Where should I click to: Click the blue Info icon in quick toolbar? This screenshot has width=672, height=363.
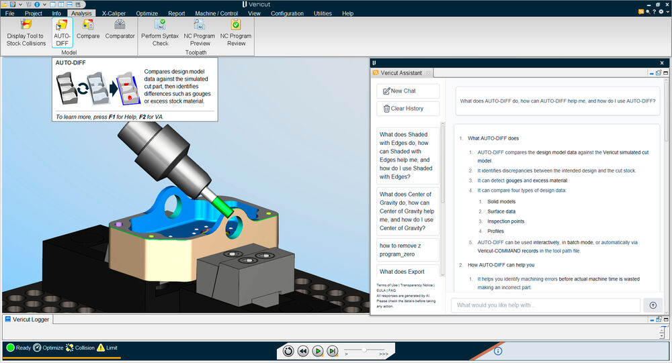tap(37, 4)
